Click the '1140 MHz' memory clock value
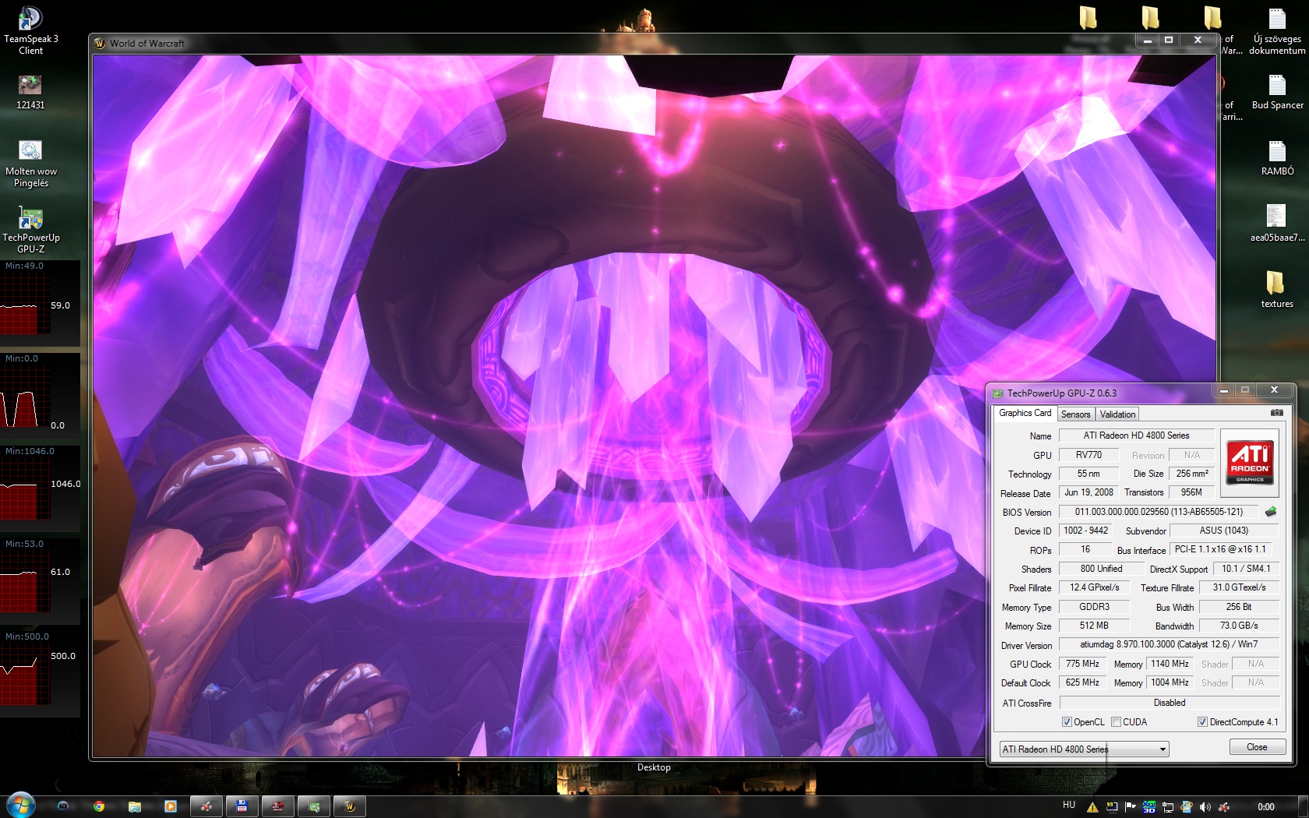This screenshot has height=818, width=1309. point(1170,664)
